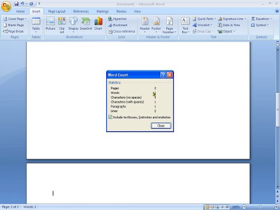Open the Header dropdown
Viewport: 280px width, 210px height.
(x=145, y=24)
